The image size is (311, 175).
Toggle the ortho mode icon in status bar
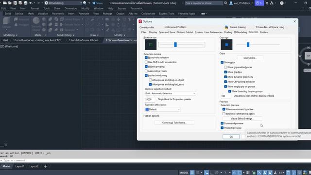pyautogui.click(x=211, y=173)
